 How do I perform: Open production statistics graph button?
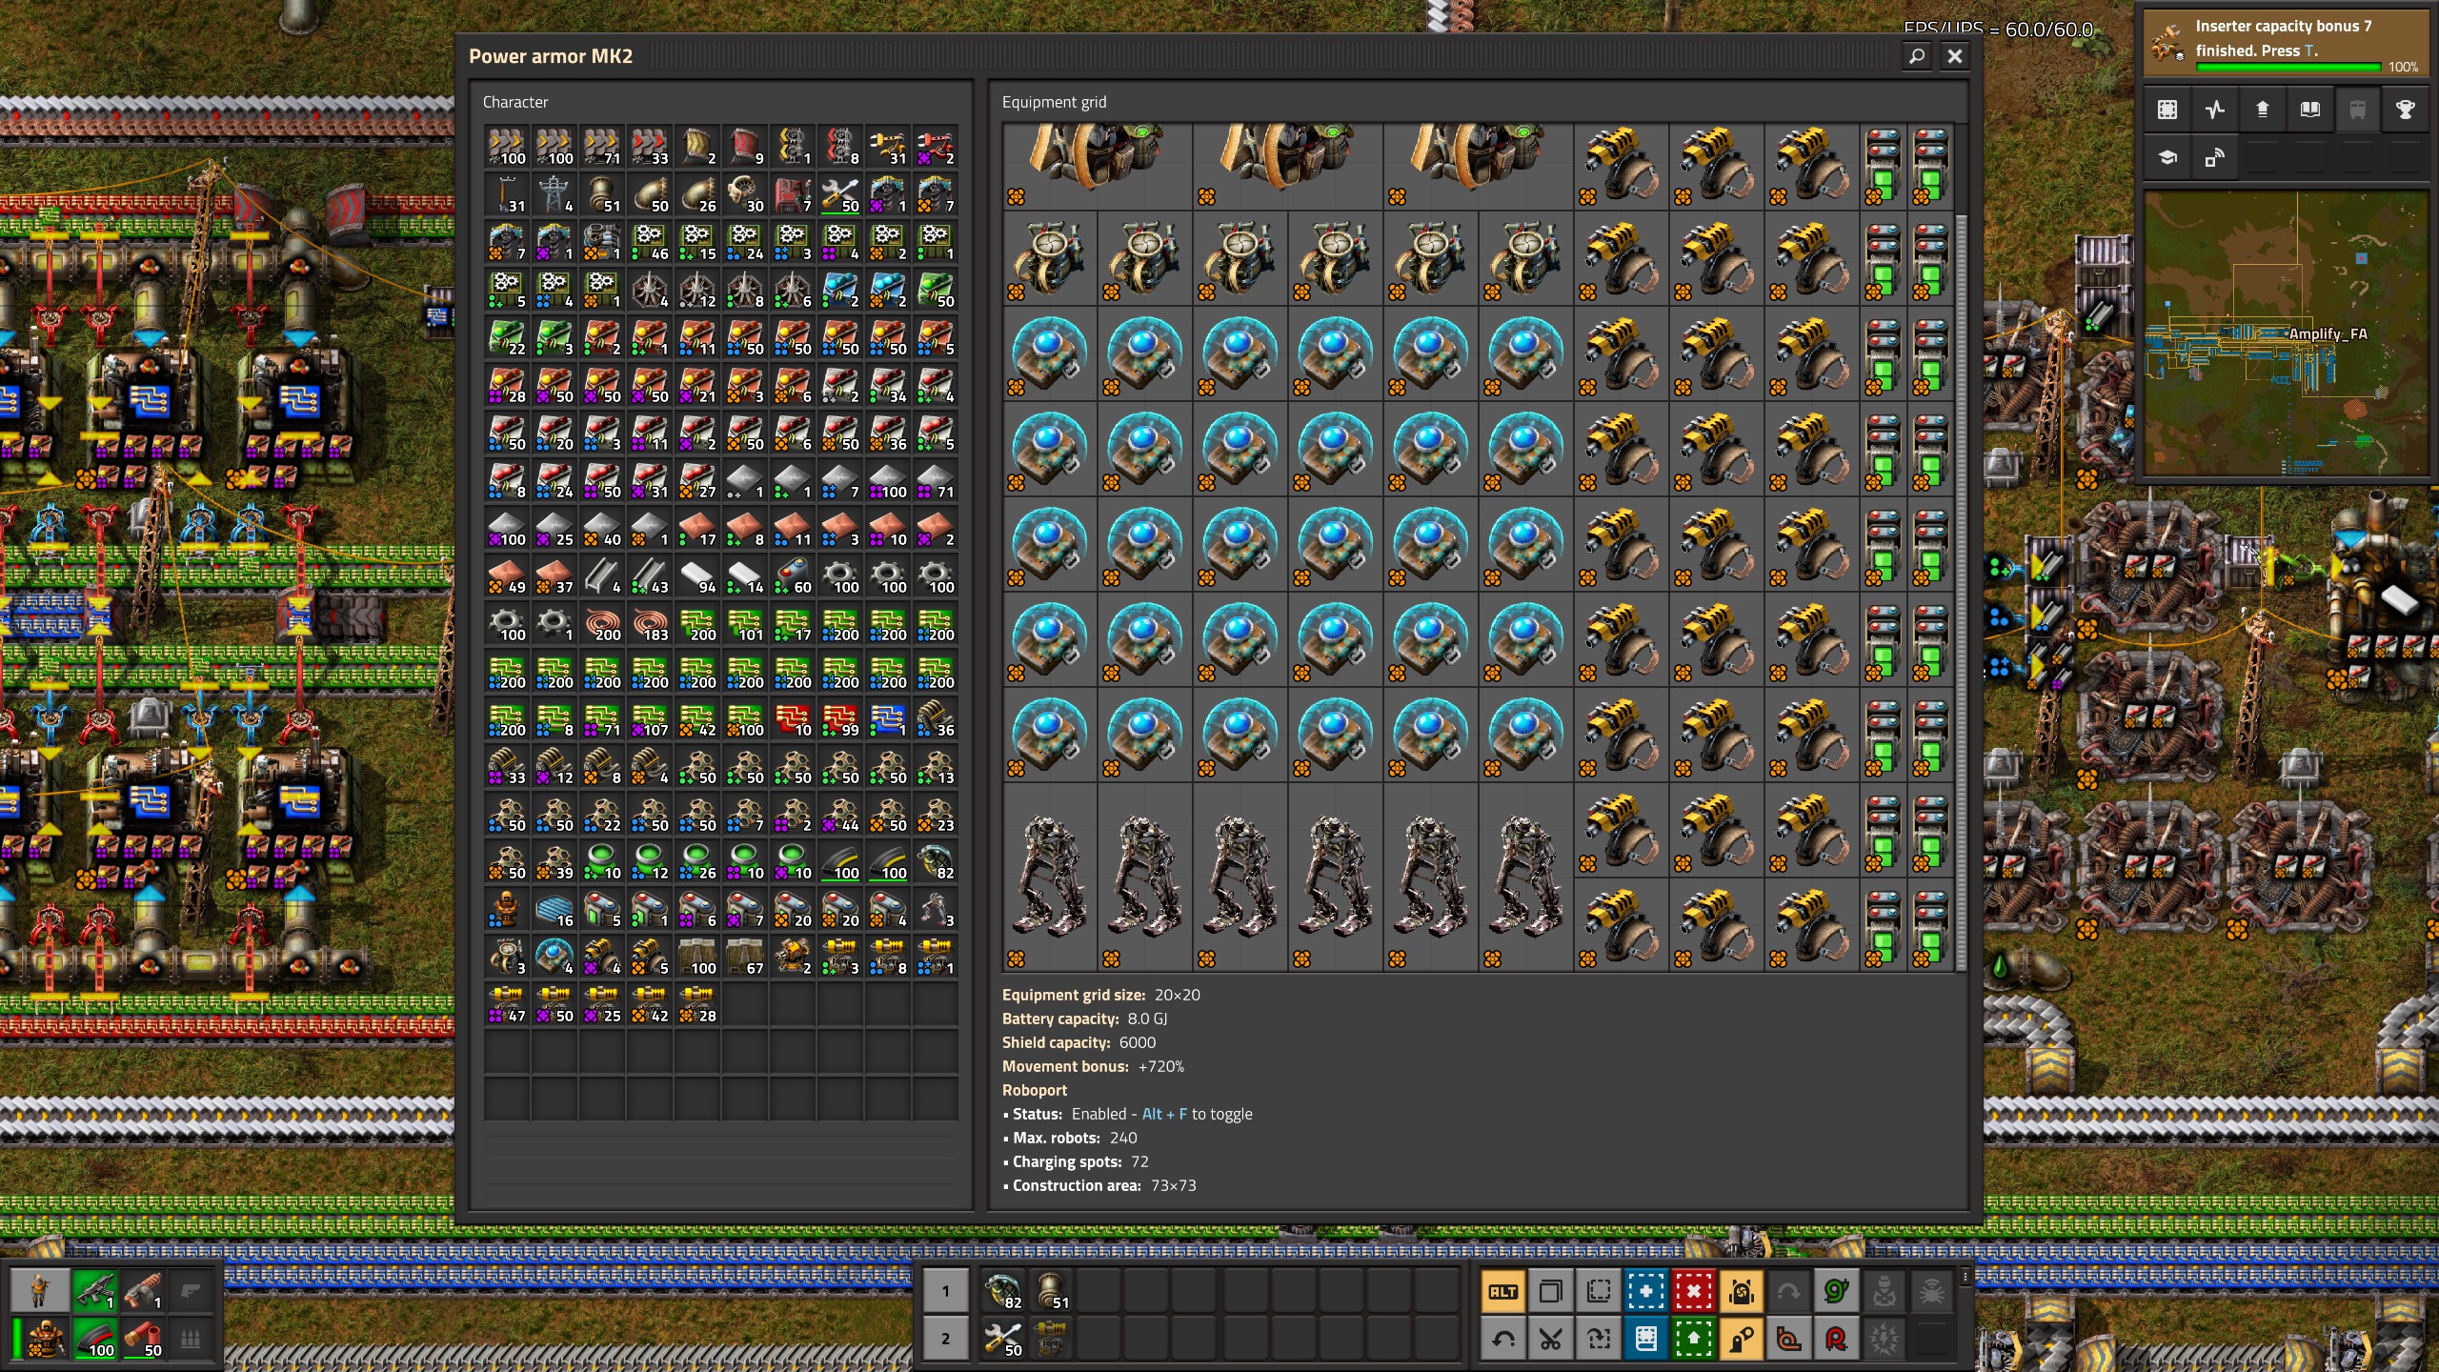[2215, 110]
